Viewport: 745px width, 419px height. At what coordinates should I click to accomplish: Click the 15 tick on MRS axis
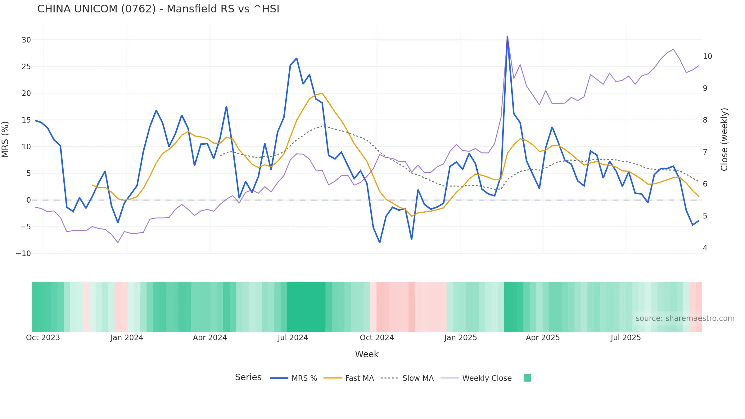click(26, 120)
